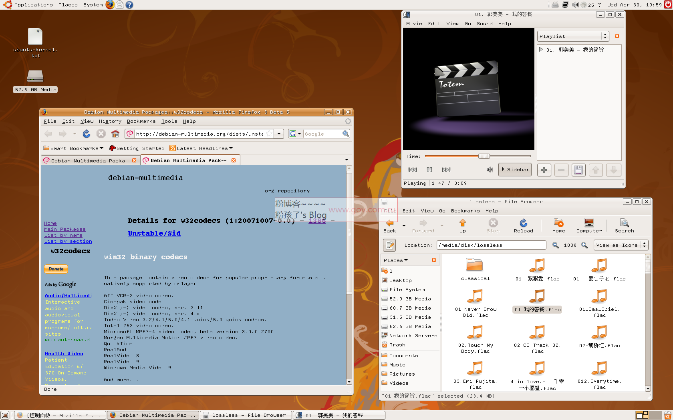
Task: Click the List by section link
Action: 68,241
